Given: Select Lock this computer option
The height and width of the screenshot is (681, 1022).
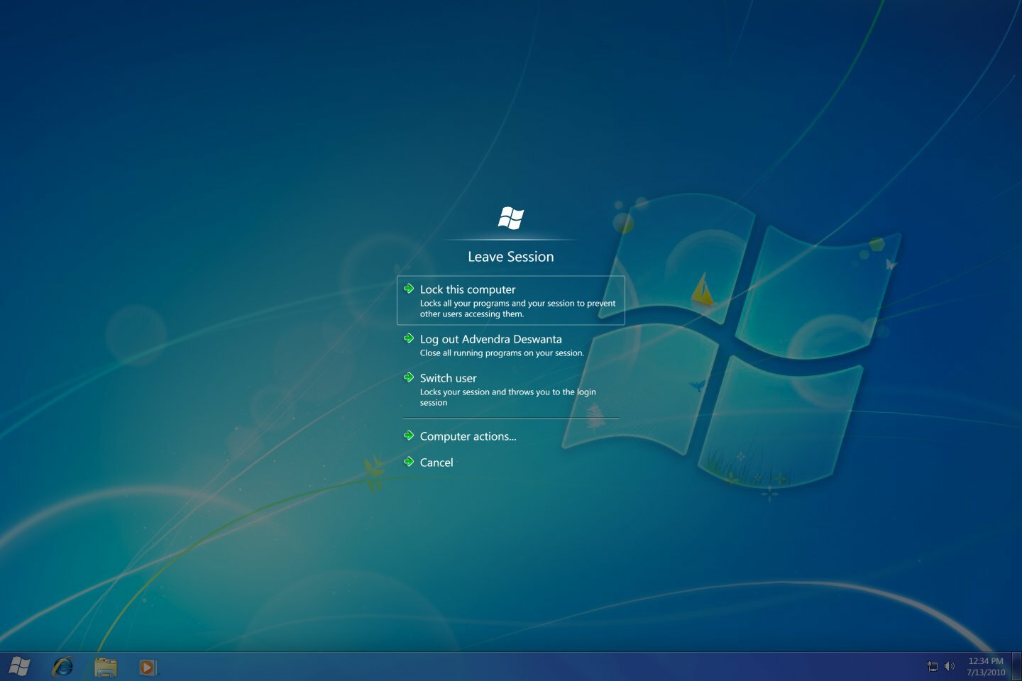Looking at the screenshot, I should (468, 289).
